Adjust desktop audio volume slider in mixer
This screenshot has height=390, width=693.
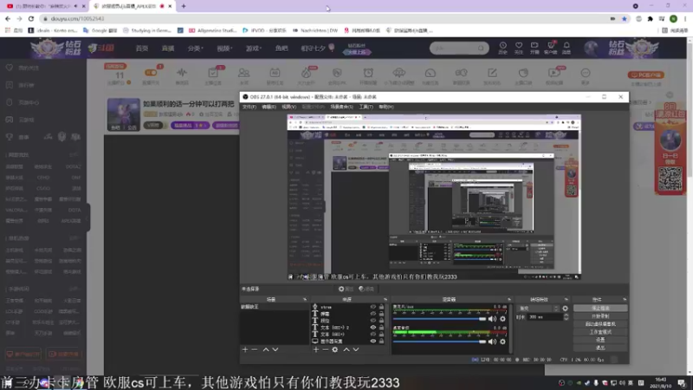[x=439, y=341]
